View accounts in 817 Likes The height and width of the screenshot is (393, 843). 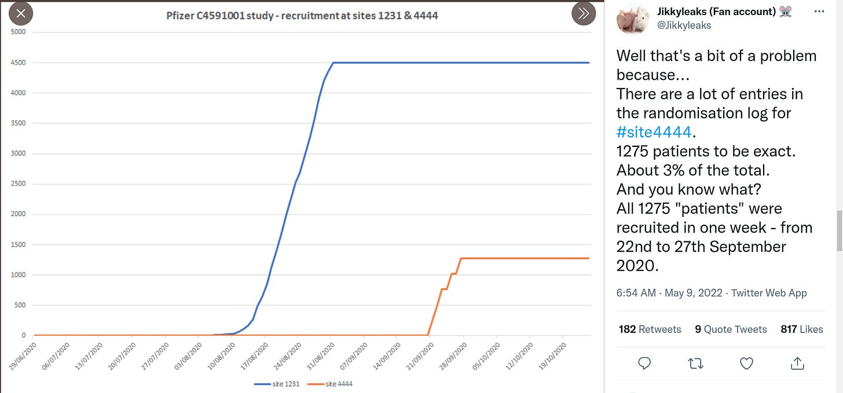click(x=802, y=329)
